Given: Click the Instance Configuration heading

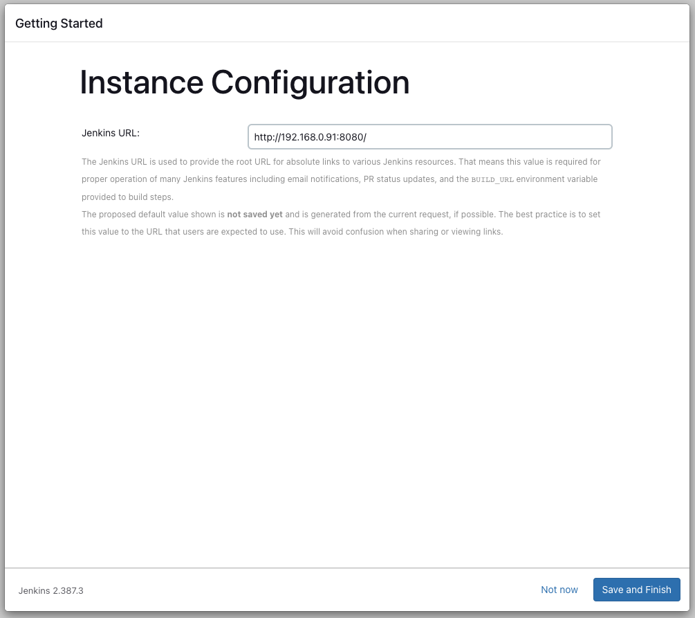Looking at the screenshot, I should pos(244,83).
